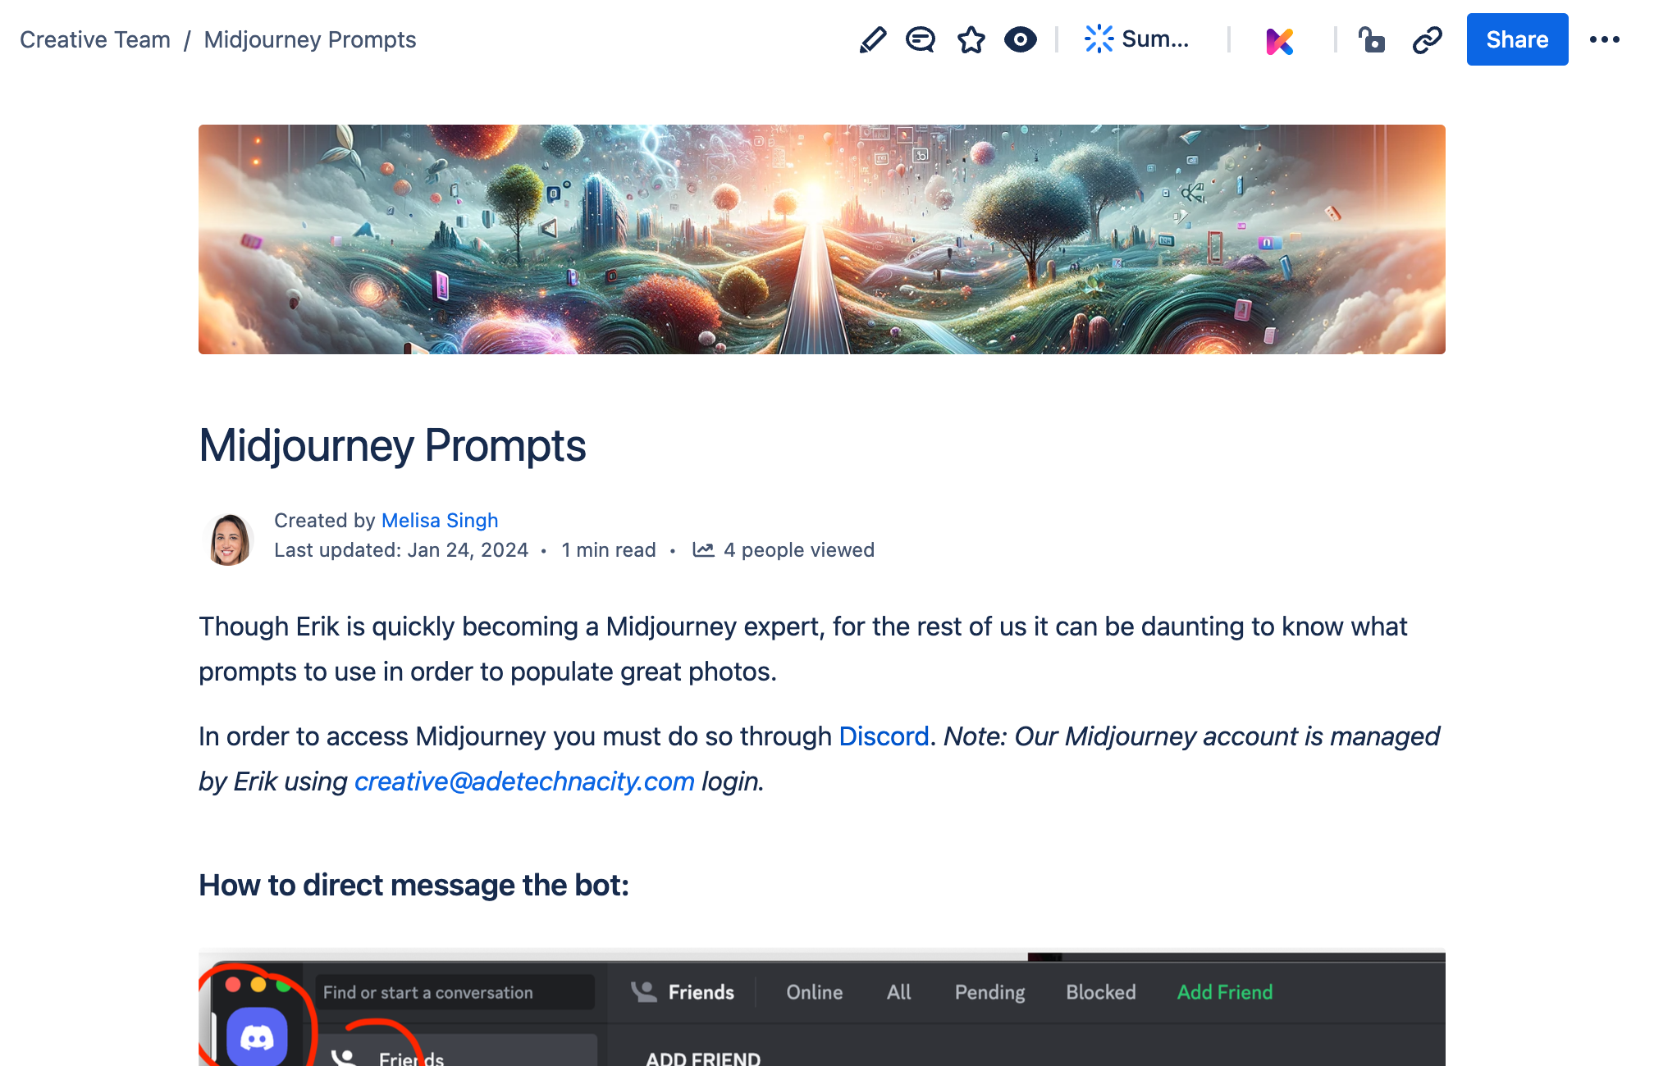Click the page header banner image
This screenshot has width=1654, height=1066.
tap(822, 239)
